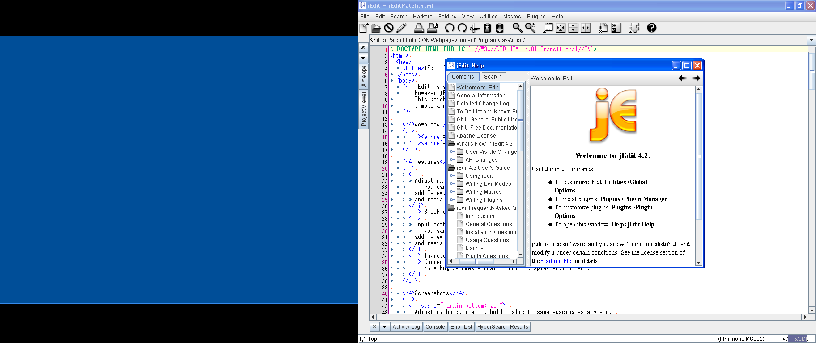Open a new view window icon
Image resolution: width=816 pixels, height=343 pixels.
click(x=548, y=28)
